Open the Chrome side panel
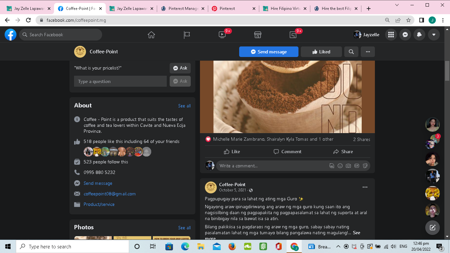Image resolution: width=450 pixels, height=253 pixels. (421, 20)
